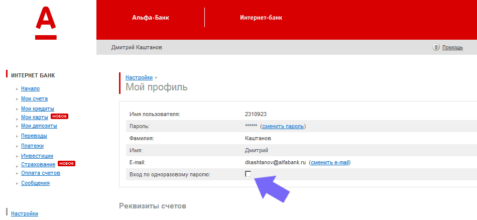Open Мои карты section

tap(35, 117)
